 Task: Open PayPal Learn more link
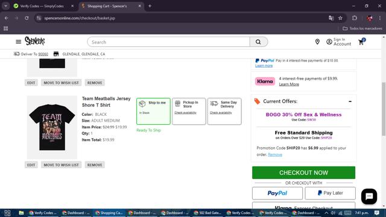264,66
